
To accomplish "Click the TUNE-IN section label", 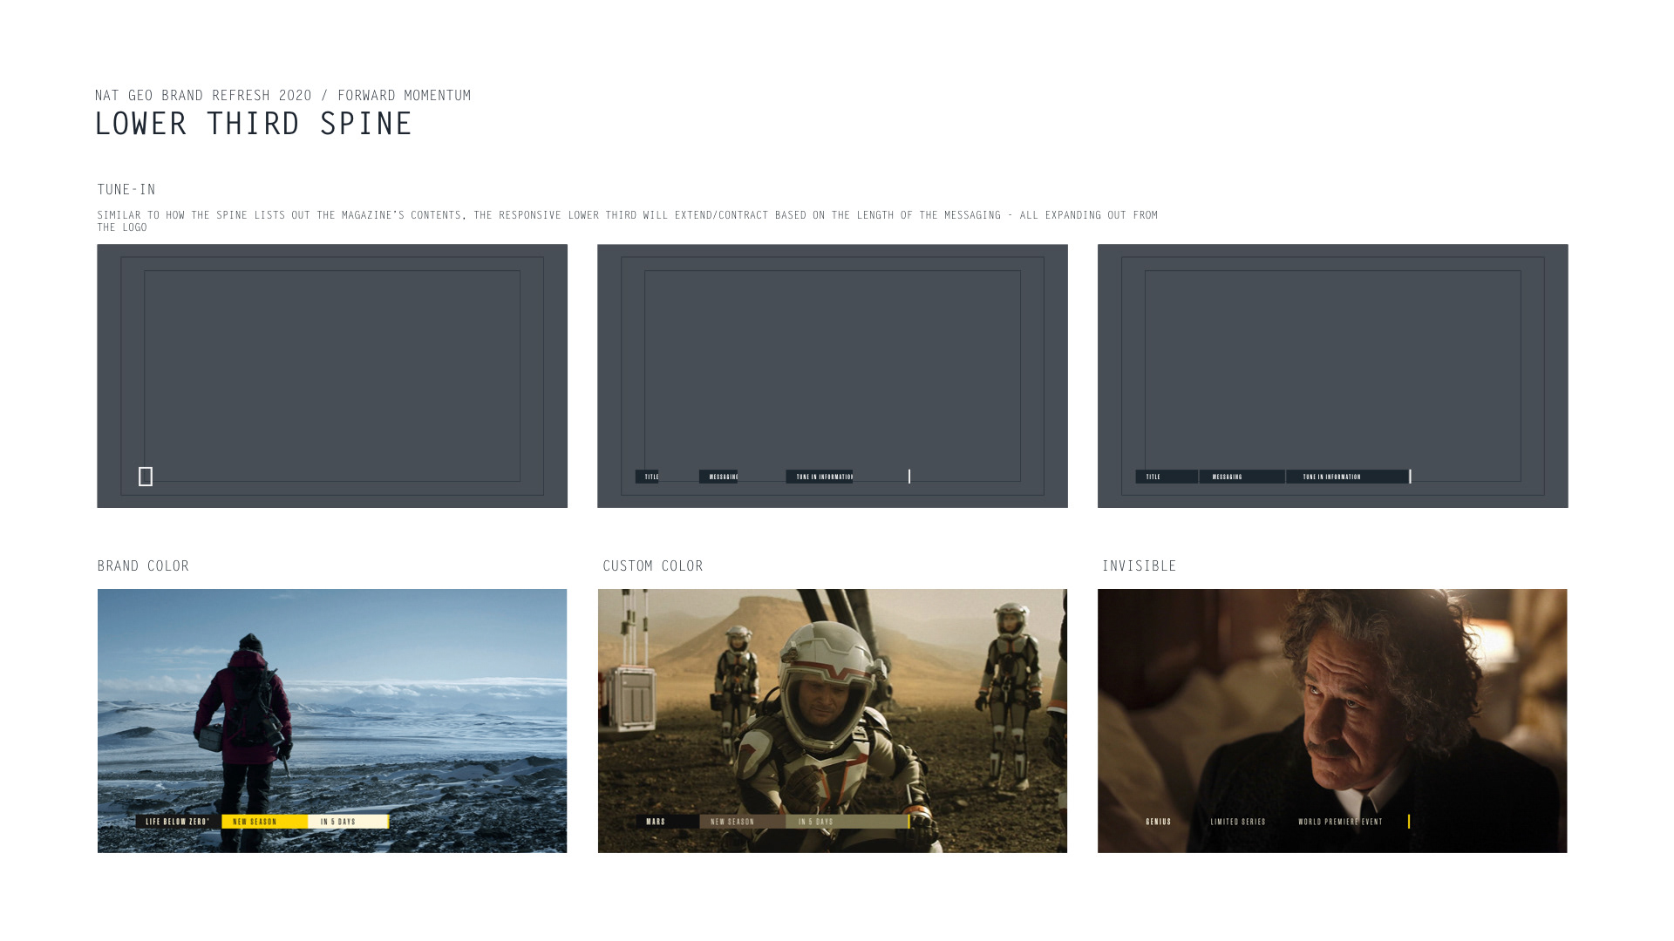I will point(126,190).
